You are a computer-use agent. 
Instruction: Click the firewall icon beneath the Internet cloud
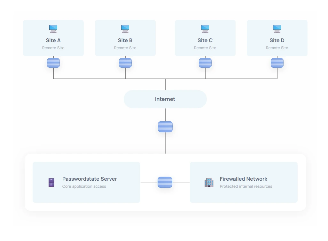pyautogui.click(x=165, y=127)
